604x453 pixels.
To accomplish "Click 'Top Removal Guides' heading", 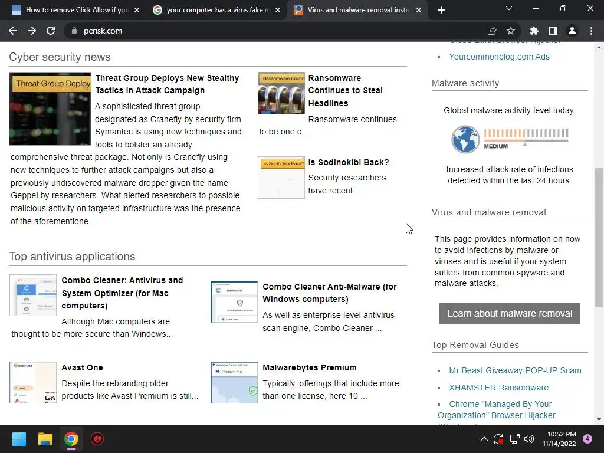I will click(x=475, y=344).
